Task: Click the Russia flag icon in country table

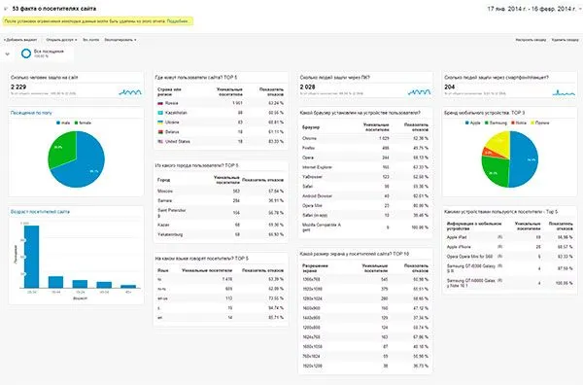Action: [x=160, y=103]
